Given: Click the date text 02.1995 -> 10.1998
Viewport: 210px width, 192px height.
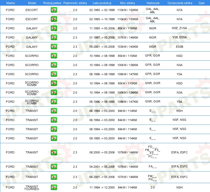Looking at the screenshot, I should click(102, 19).
